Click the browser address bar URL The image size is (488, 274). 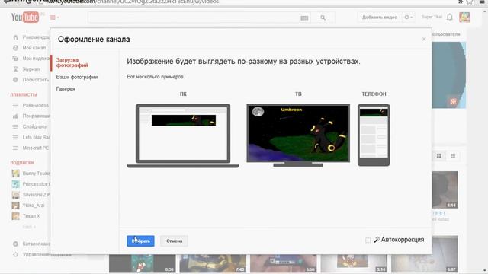tap(132, 2)
